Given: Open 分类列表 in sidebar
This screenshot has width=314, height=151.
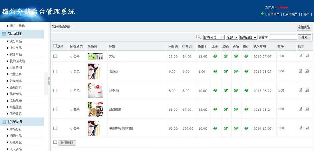Looking at the screenshot, I should (x=16, y=81).
